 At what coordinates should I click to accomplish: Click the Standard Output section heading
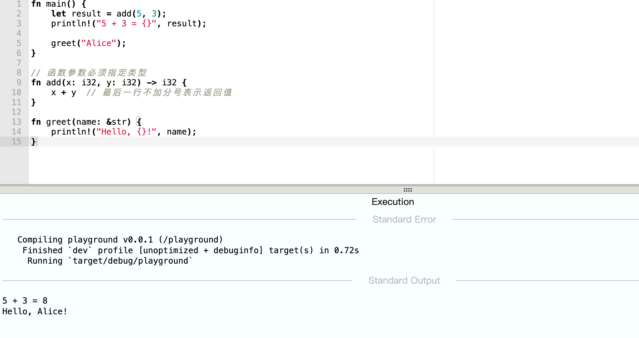(404, 280)
